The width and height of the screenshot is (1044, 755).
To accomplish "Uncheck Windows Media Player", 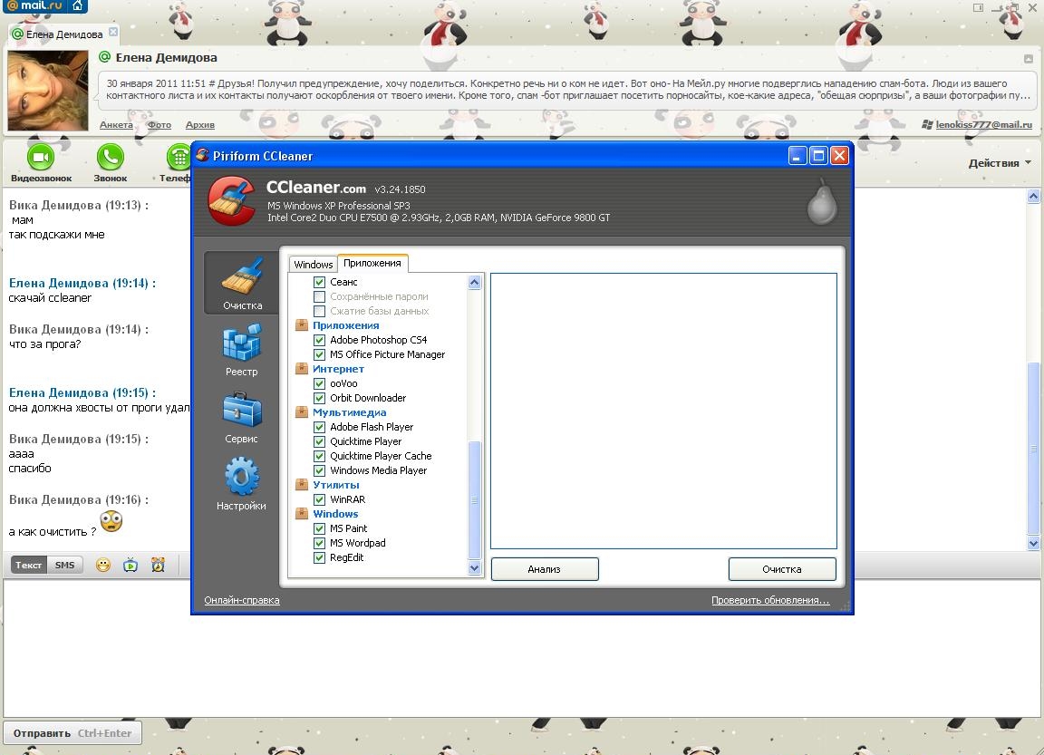I will point(320,470).
